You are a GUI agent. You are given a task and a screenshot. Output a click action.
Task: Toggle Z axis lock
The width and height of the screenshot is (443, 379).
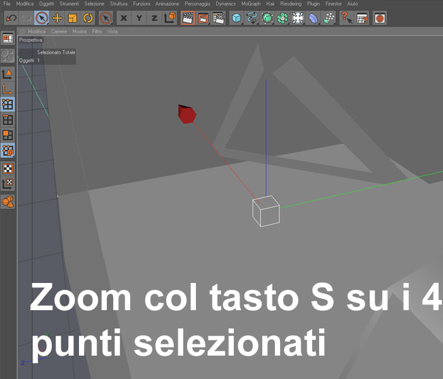[154, 18]
